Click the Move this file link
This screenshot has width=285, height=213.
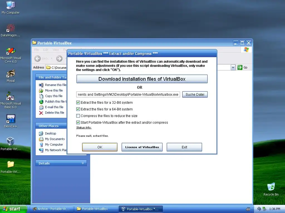click(x=54, y=90)
